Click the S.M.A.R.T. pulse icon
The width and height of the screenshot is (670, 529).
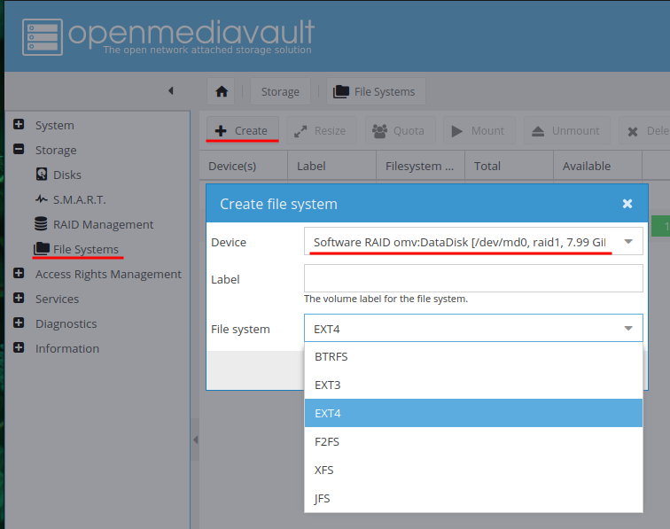pos(42,198)
